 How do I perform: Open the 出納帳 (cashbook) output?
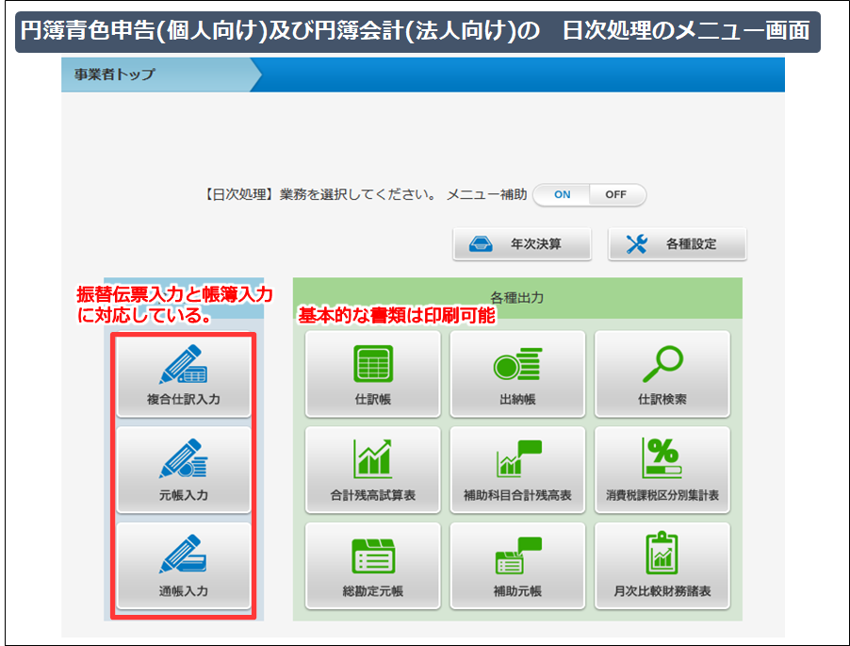point(515,374)
